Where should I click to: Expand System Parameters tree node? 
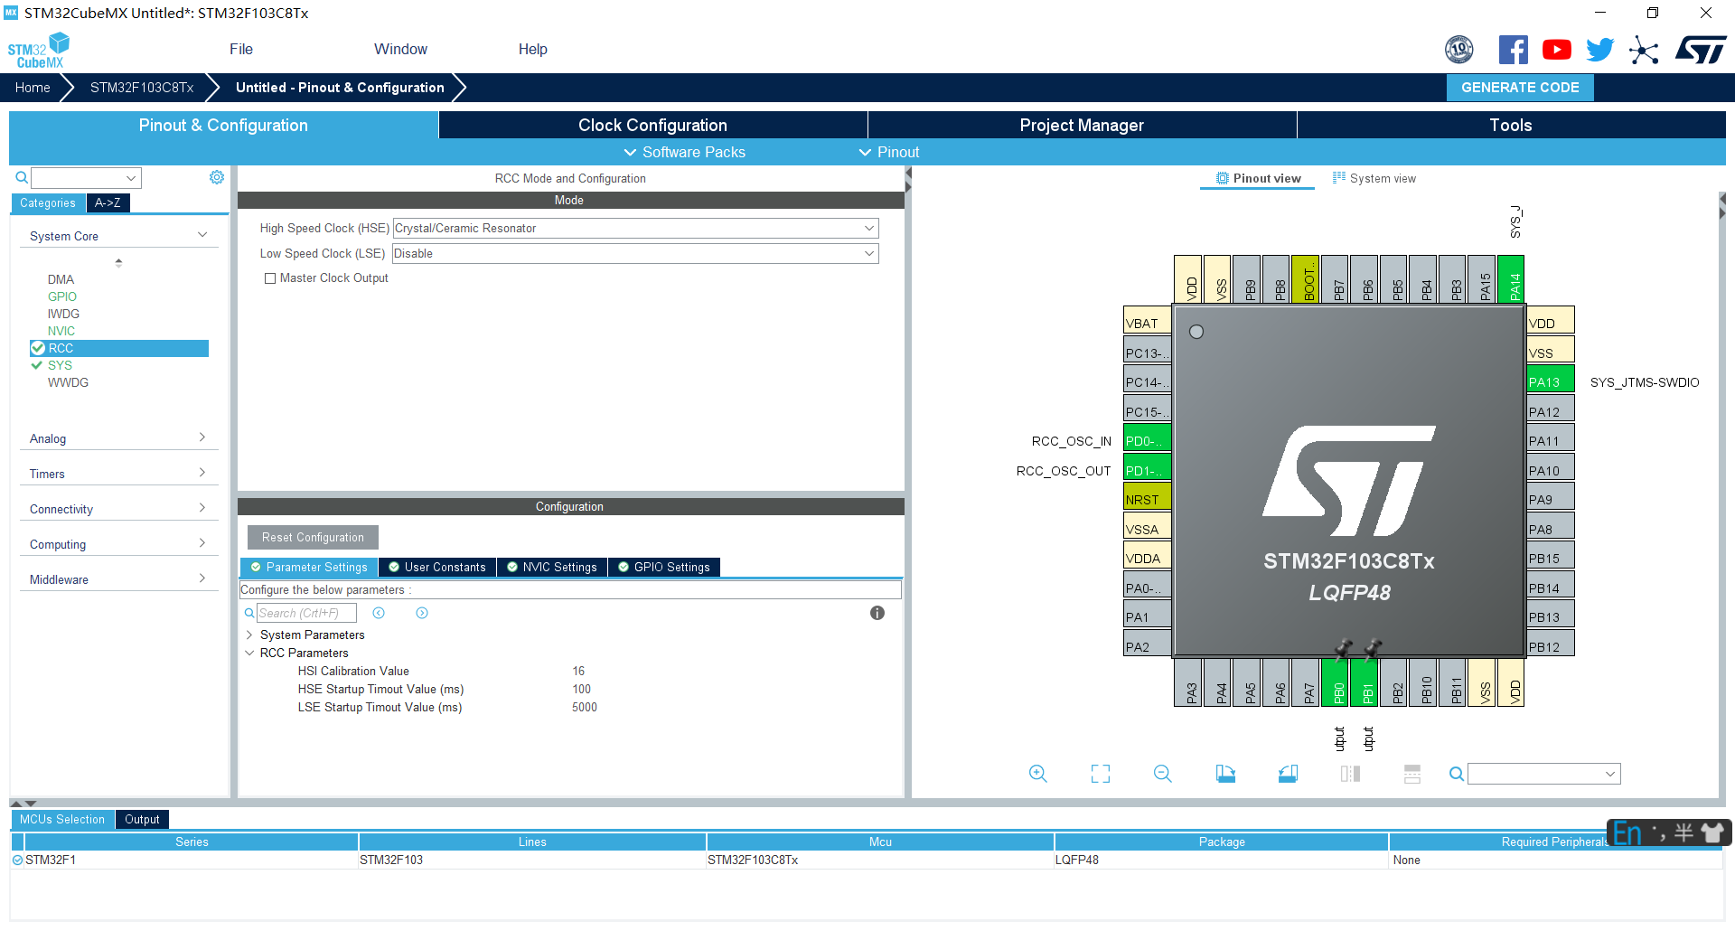coord(249,635)
